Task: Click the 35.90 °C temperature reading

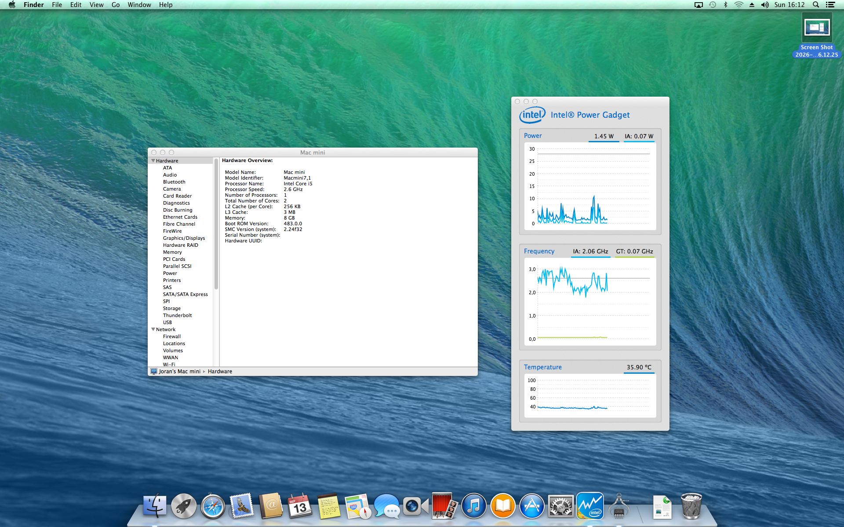Action: pyautogui.click(x=639, y=367)
